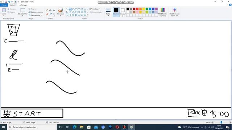The height and width of the screenshot is (130, 232).
Task: Select the Pencil tool
Action: pyautogui.click(x=47, y=10)
